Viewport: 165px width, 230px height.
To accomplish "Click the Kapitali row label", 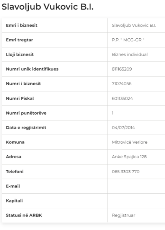I will tap(15, 200).
